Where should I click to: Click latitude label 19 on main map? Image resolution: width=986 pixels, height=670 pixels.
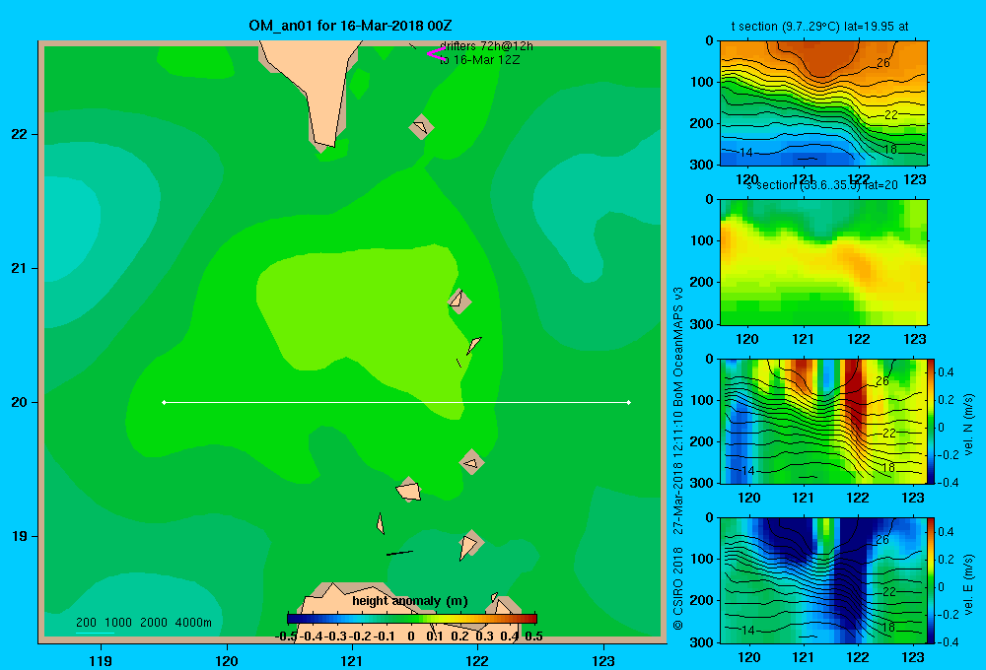coord(20,536)
